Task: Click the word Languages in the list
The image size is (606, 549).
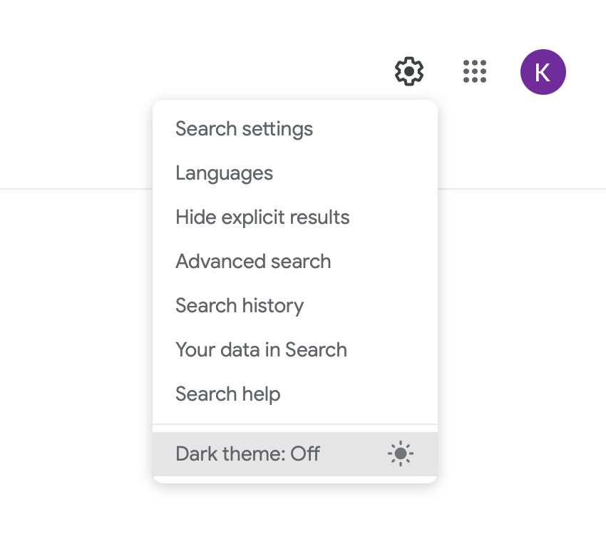Action: [224, 173]
